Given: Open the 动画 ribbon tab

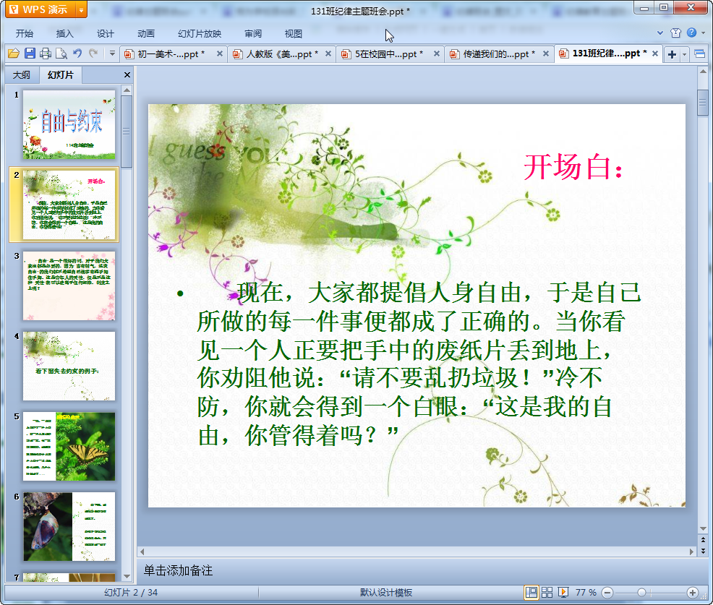Looking at the screenshot, I should coord(146,33).
